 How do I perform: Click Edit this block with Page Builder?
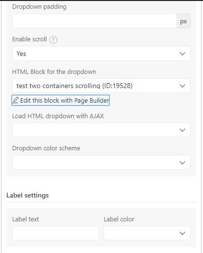tap(61, 100)
